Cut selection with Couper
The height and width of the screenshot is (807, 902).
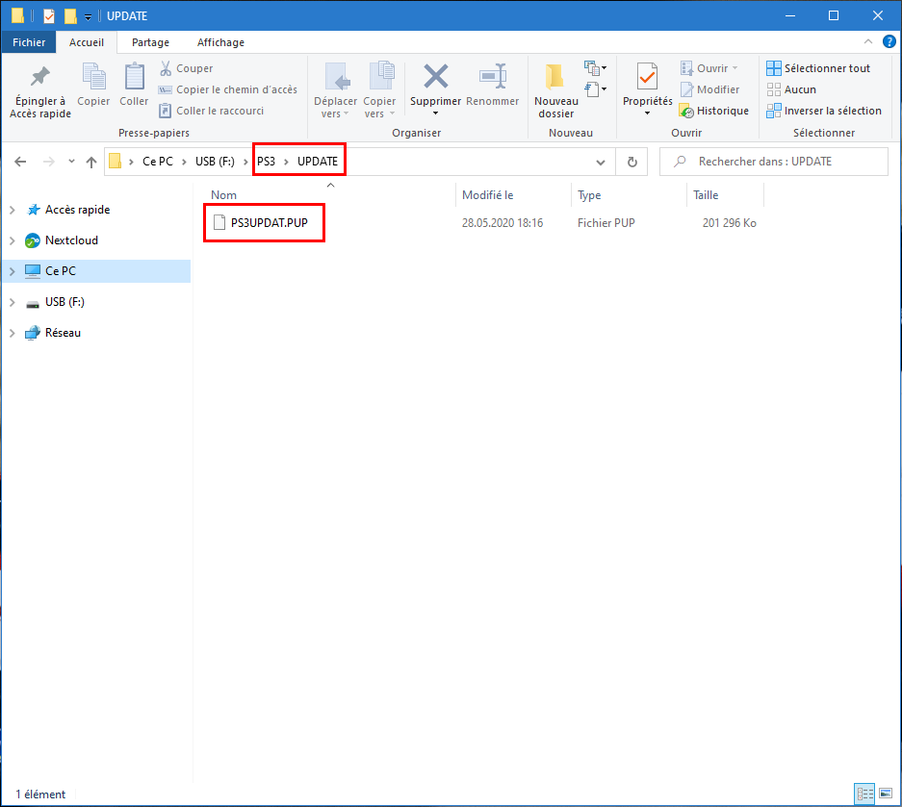(x=186, y=68)
